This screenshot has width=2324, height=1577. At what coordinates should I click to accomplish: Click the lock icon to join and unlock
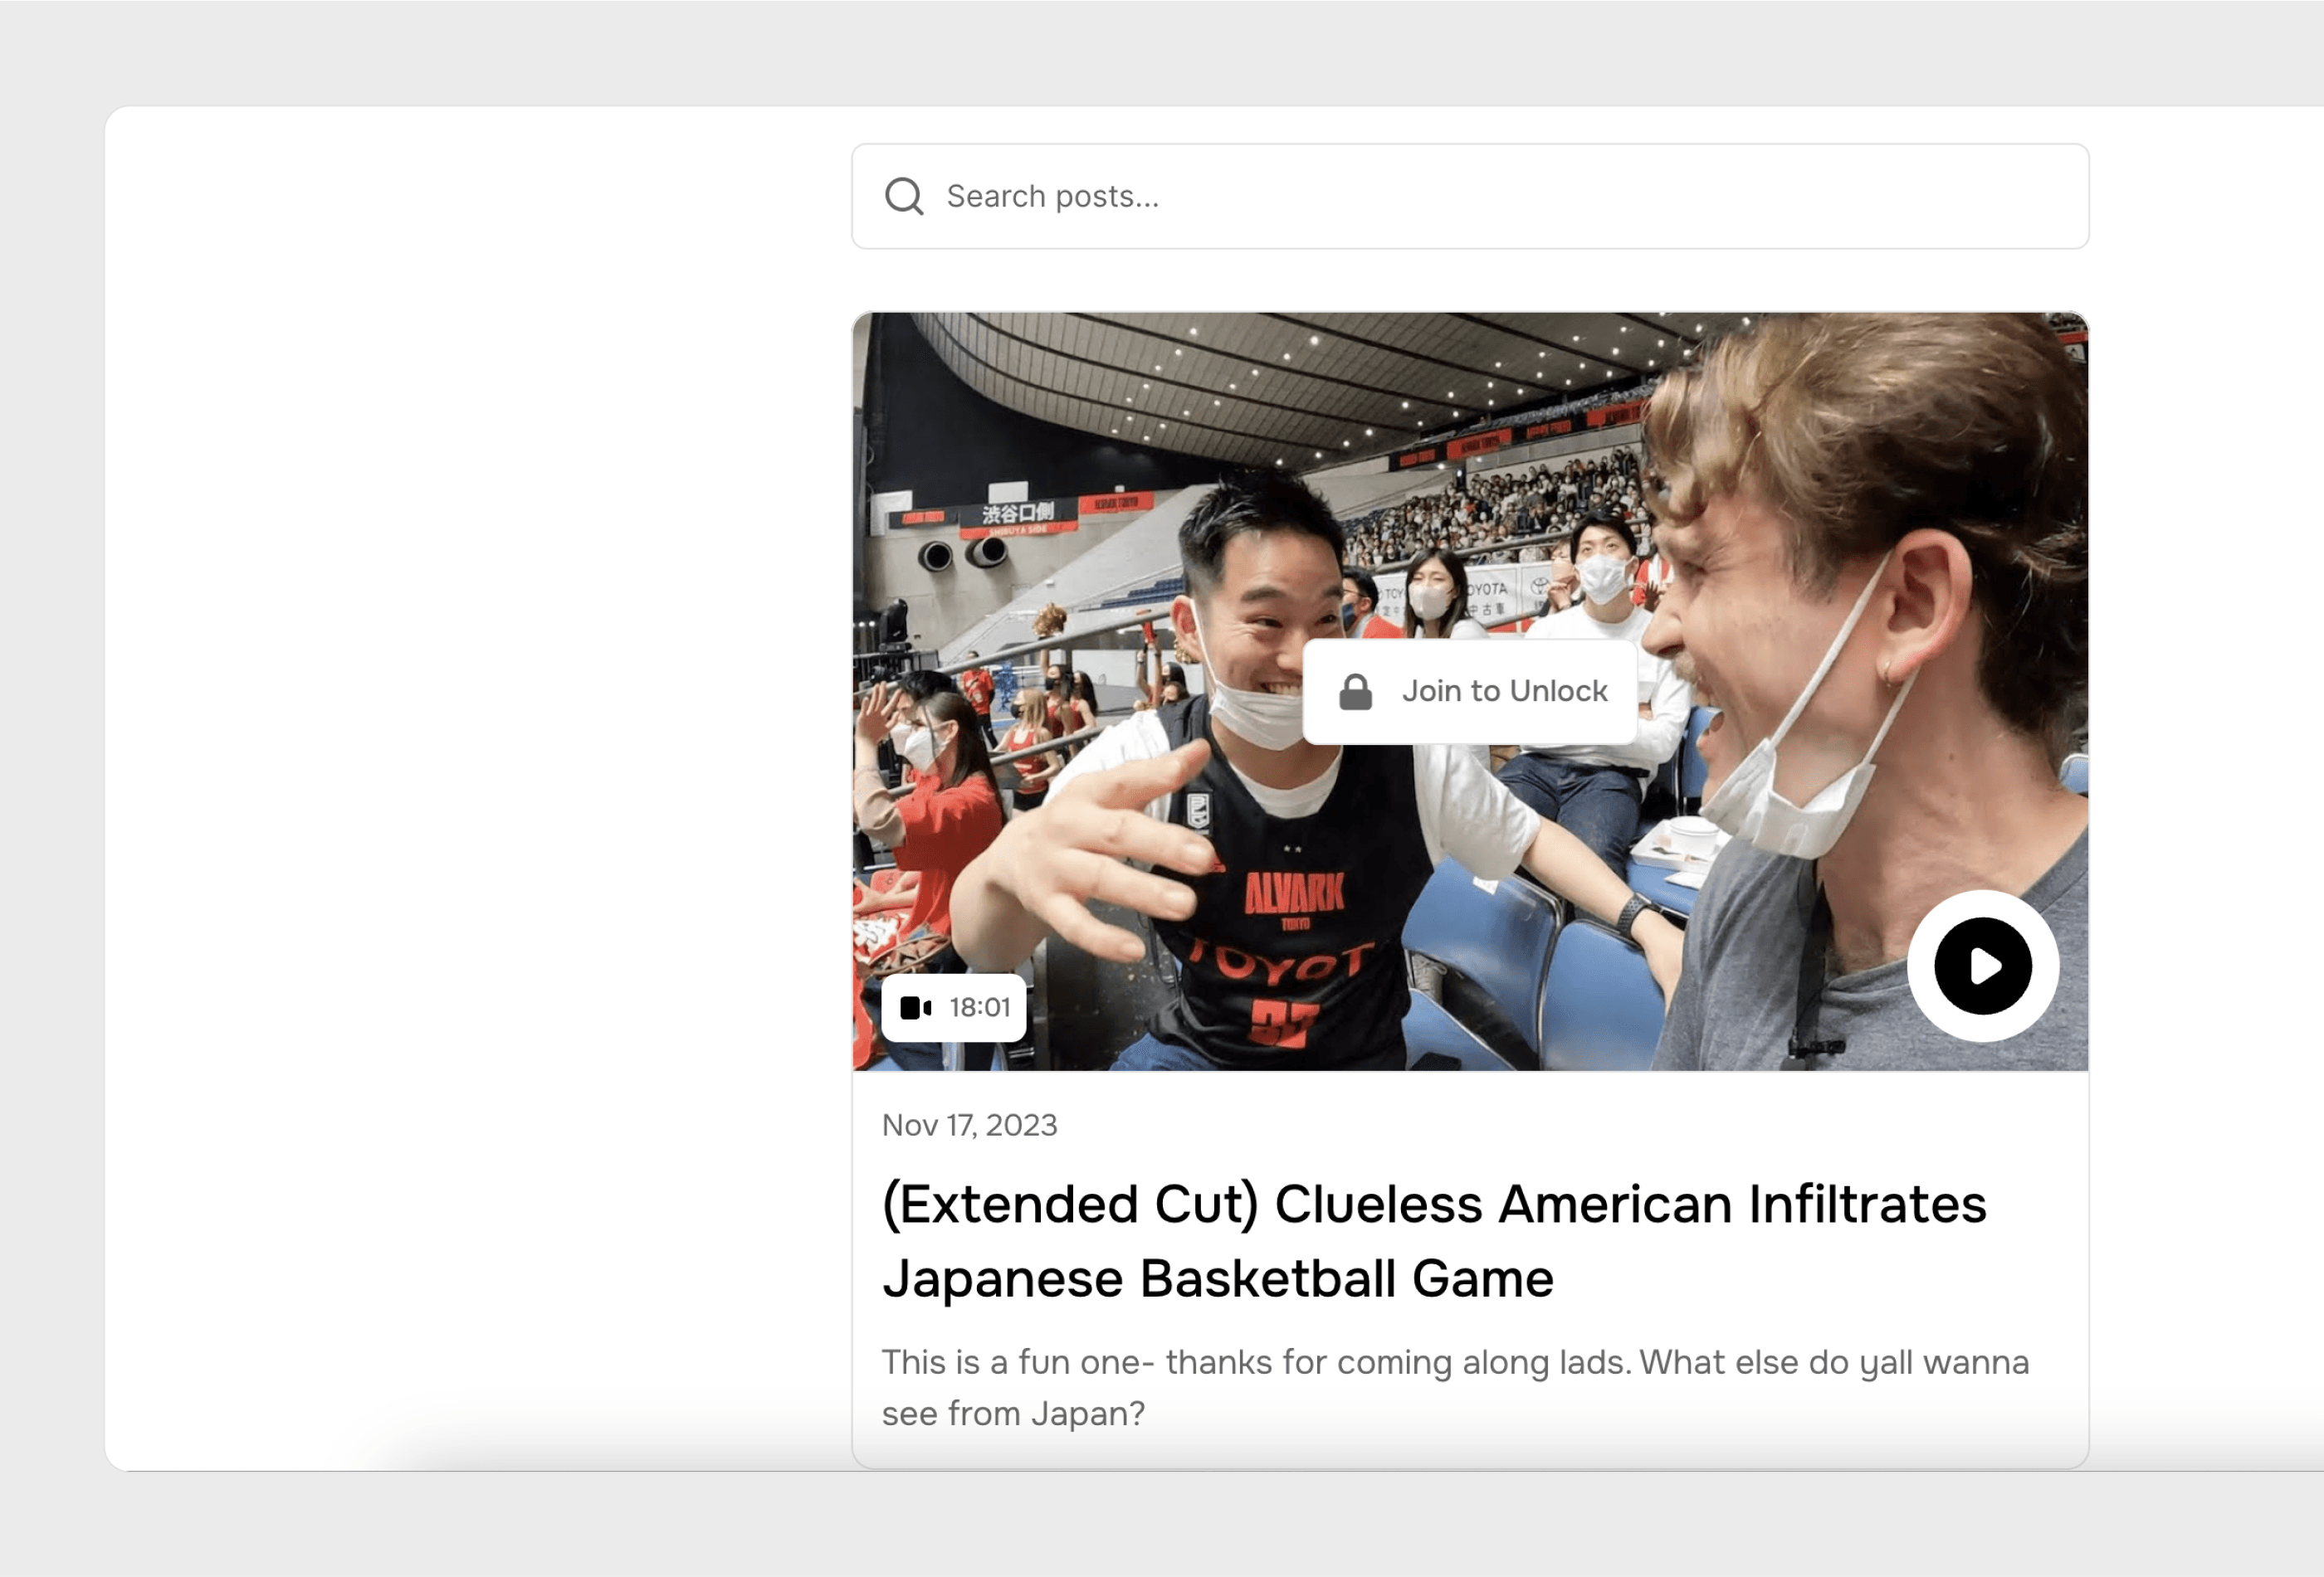point(1355,690)
